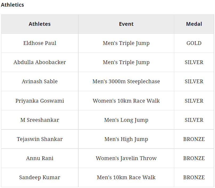This screenshot has height=188, width=215.
Task: Select the Men's High Jump cell
Action: 126,139
